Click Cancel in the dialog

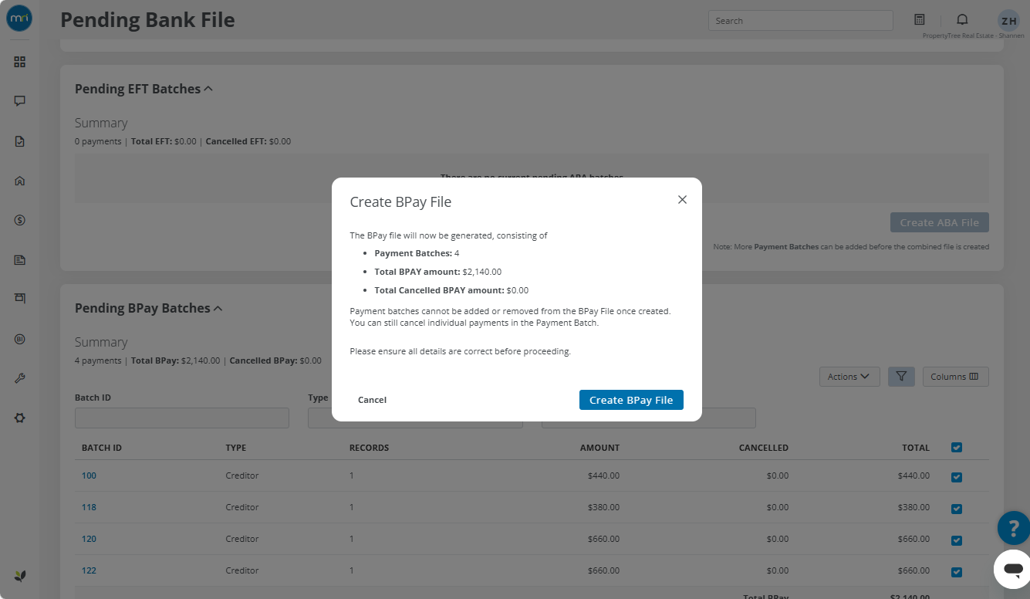pos(372,400)
